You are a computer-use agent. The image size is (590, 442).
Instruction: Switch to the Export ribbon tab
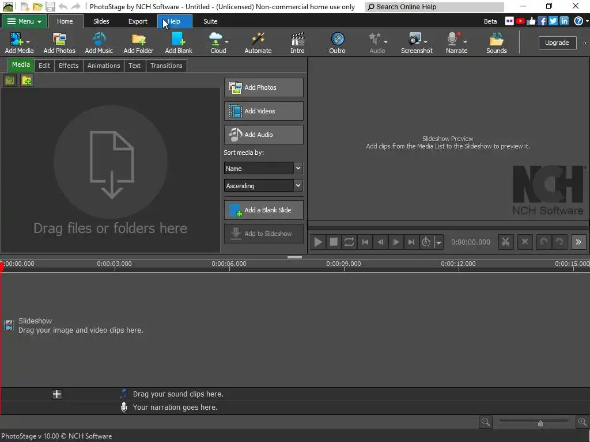pos(138,21)
